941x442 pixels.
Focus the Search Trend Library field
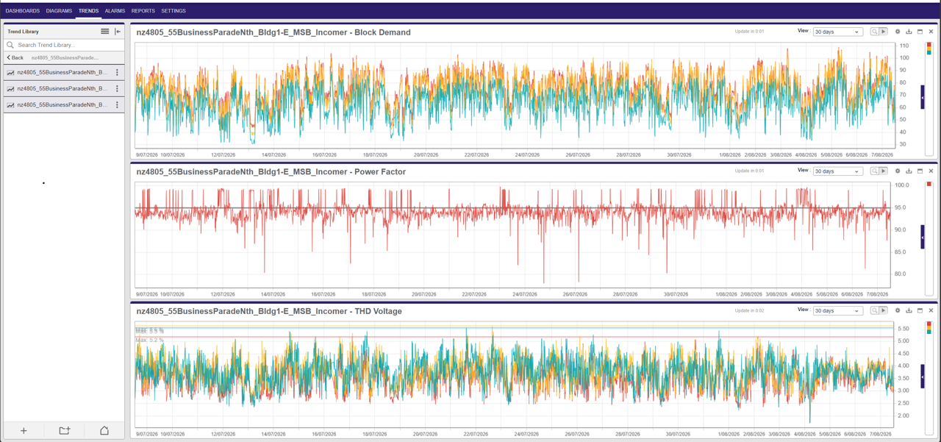point(65,45)
